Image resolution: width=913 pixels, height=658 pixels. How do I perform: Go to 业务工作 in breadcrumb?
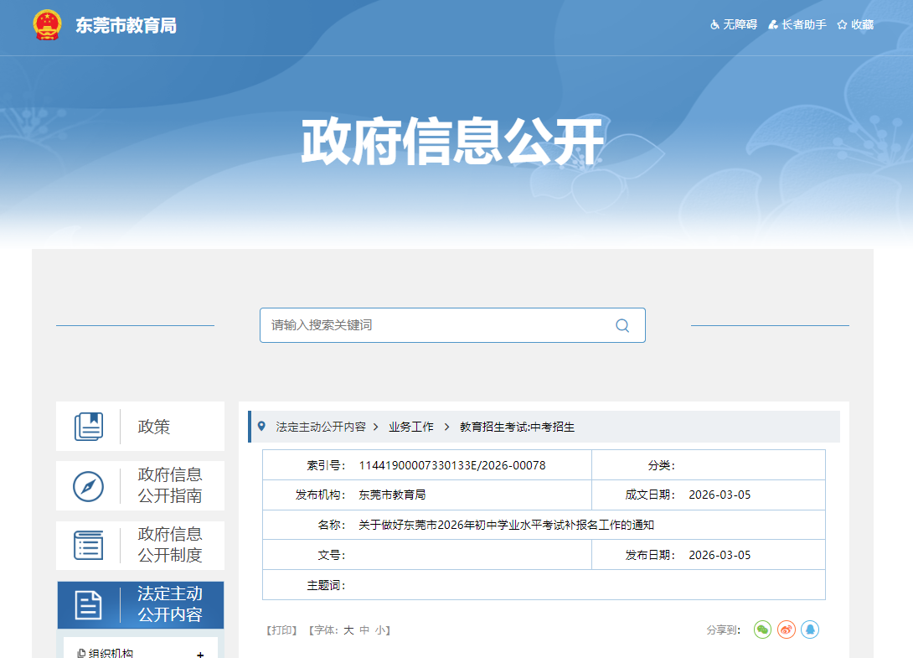pos(411,427)
